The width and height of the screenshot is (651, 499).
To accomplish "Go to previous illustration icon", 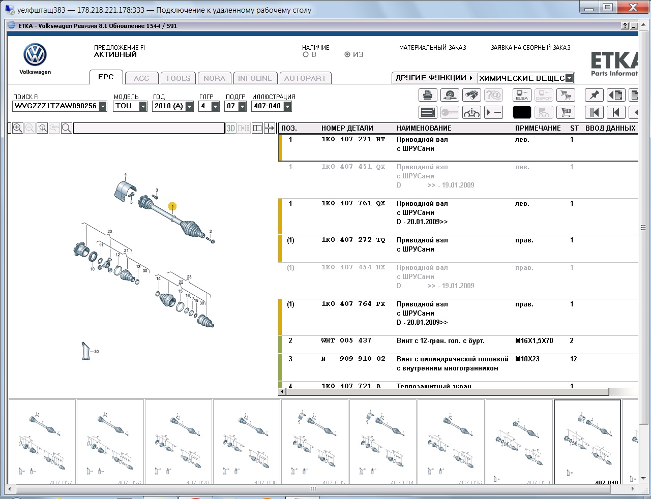I will click(616, 112).
